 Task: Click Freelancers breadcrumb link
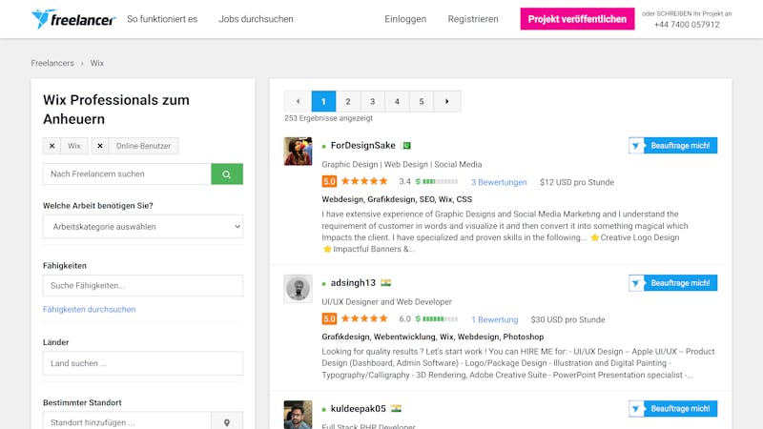(52, 63)
